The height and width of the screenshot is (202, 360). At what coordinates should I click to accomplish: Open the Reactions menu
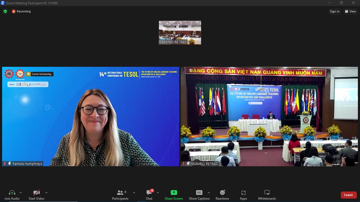coord(222,195)
